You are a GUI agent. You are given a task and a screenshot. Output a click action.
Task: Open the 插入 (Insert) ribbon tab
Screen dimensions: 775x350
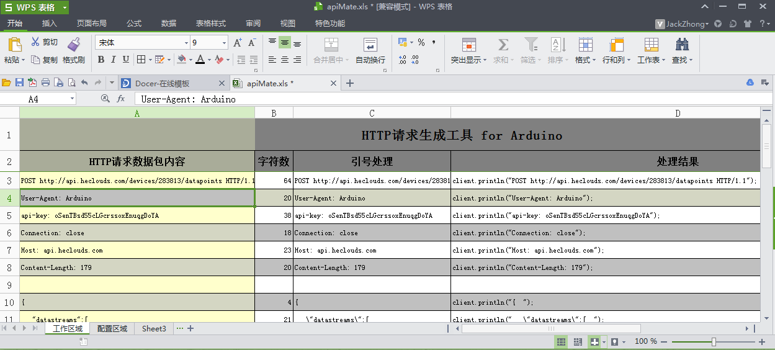click(49, 24)
